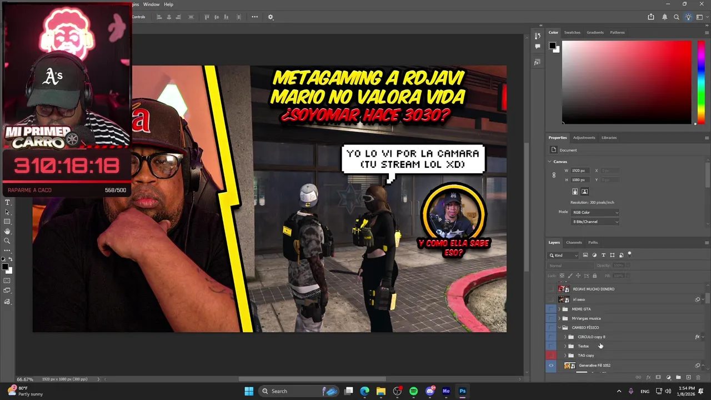Switch to the Adjustments tab
Image resolution: width=711 pixels, height=400 pixels.
point(584,138)
